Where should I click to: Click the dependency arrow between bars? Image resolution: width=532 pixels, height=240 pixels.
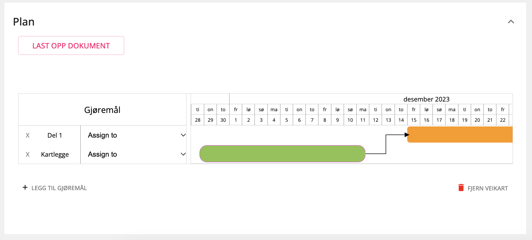386,144
